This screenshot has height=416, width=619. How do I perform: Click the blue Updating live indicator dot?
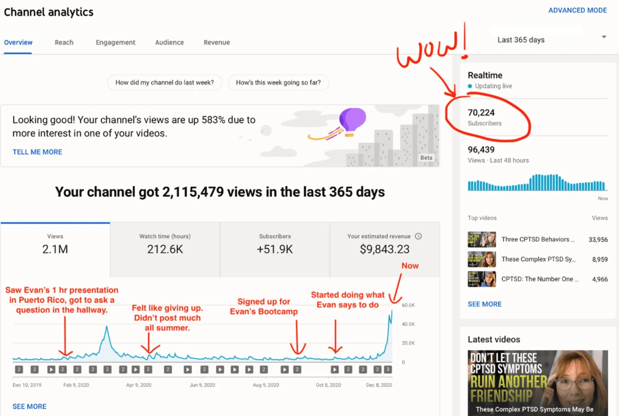click(470, 86)
